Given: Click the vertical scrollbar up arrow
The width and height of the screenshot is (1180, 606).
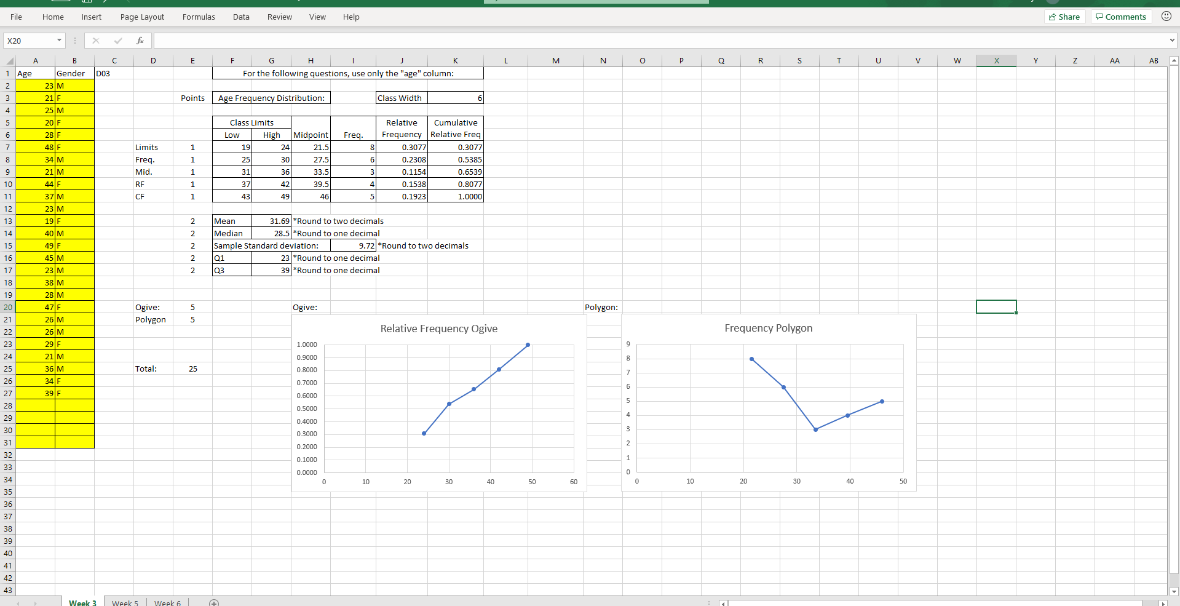Looking at the screenshot, I should 1174,60.
